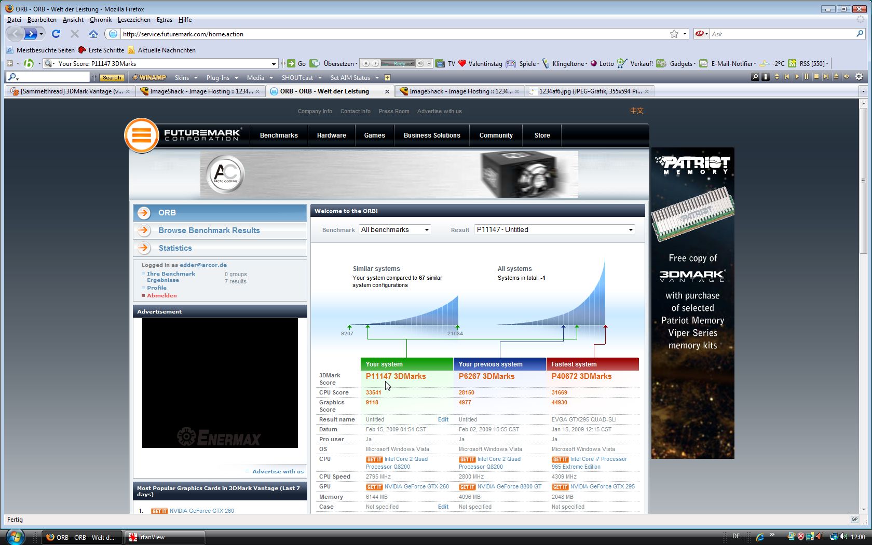Open the Lesezeichen menu
Screen dimensions: 872x545
pos(134,20)
